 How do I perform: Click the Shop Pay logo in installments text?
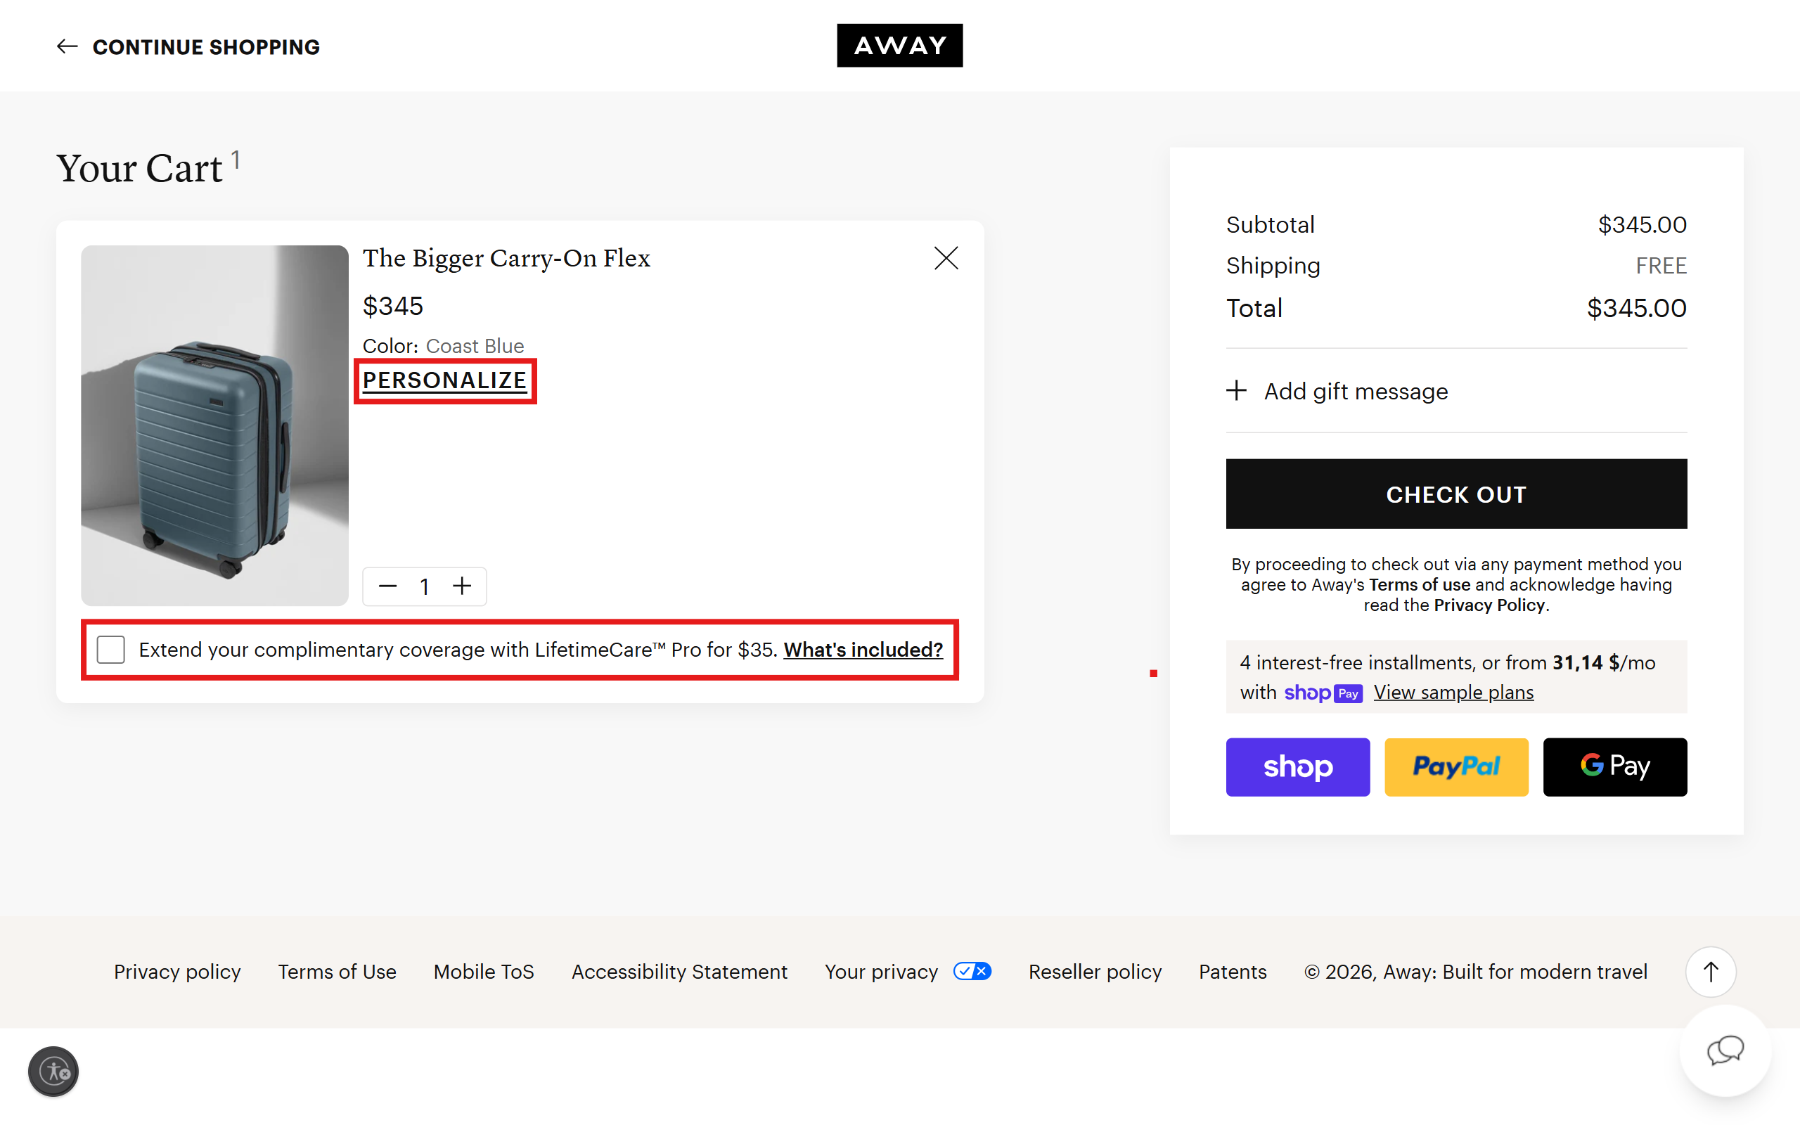click(1323, 693)
